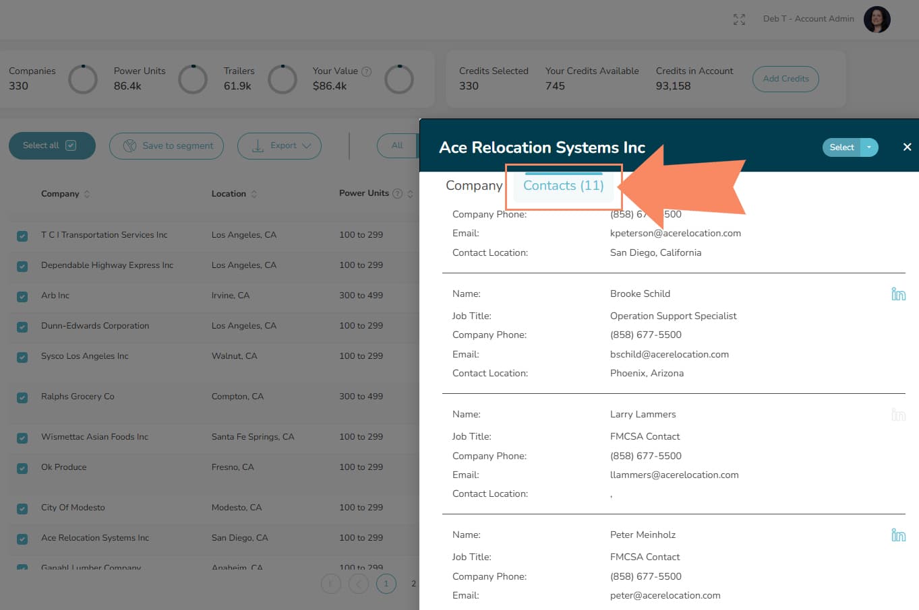The width and height of the screenshot is (919, 610).
Task: Click Your Credits Available value 745
Action: [x=555, y=86]
